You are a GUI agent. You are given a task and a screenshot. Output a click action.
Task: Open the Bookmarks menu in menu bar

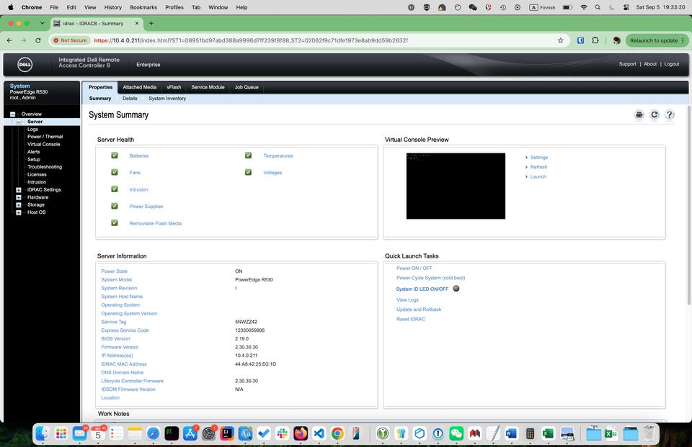143,7
